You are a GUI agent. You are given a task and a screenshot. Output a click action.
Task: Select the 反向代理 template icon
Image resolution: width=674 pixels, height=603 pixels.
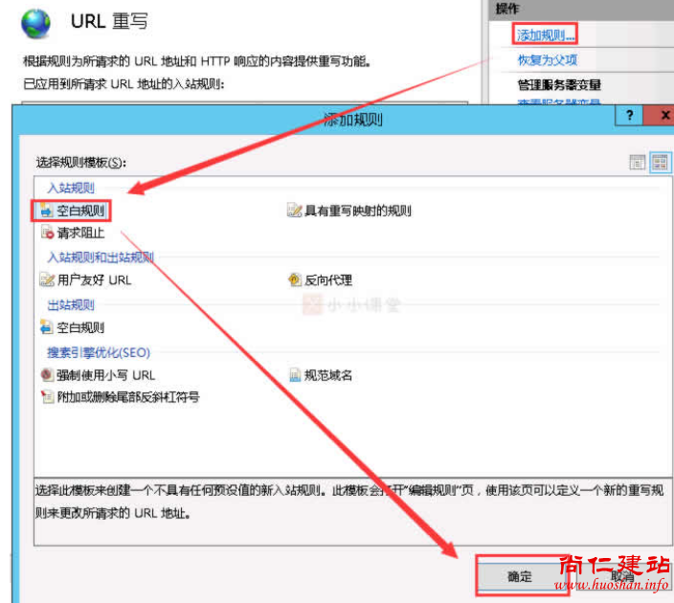[295, 280]
